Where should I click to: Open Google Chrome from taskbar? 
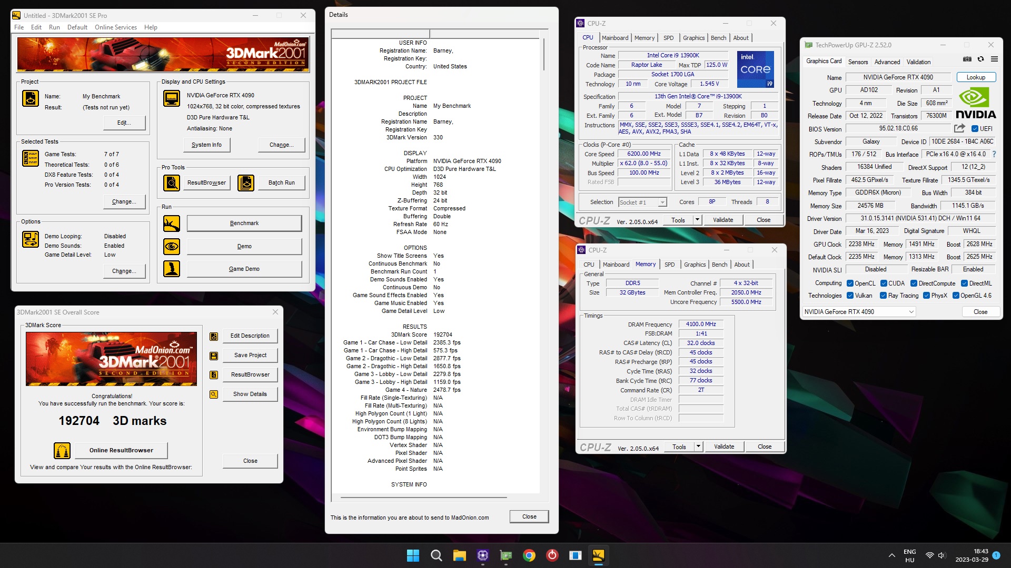coord(529,555)
